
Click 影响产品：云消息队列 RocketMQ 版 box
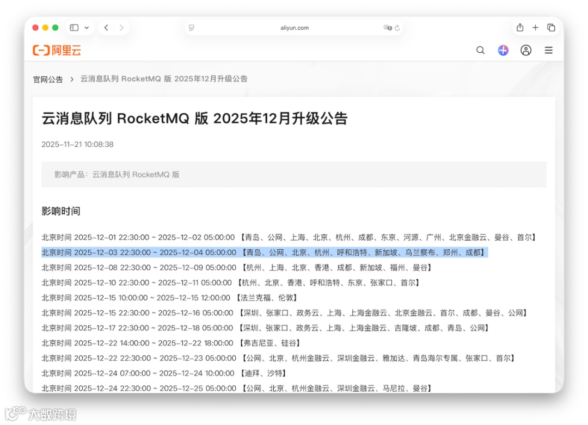(293, 175)
